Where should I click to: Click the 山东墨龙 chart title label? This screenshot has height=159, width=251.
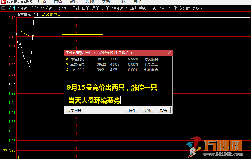point(24,14)
